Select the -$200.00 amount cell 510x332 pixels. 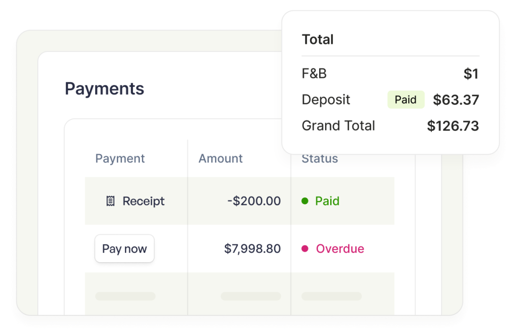254,201
